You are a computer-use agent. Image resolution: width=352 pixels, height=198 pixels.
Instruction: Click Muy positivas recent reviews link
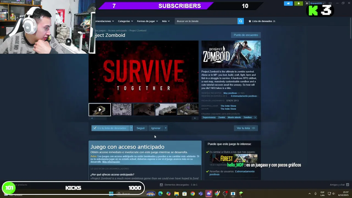pos(230,93)
